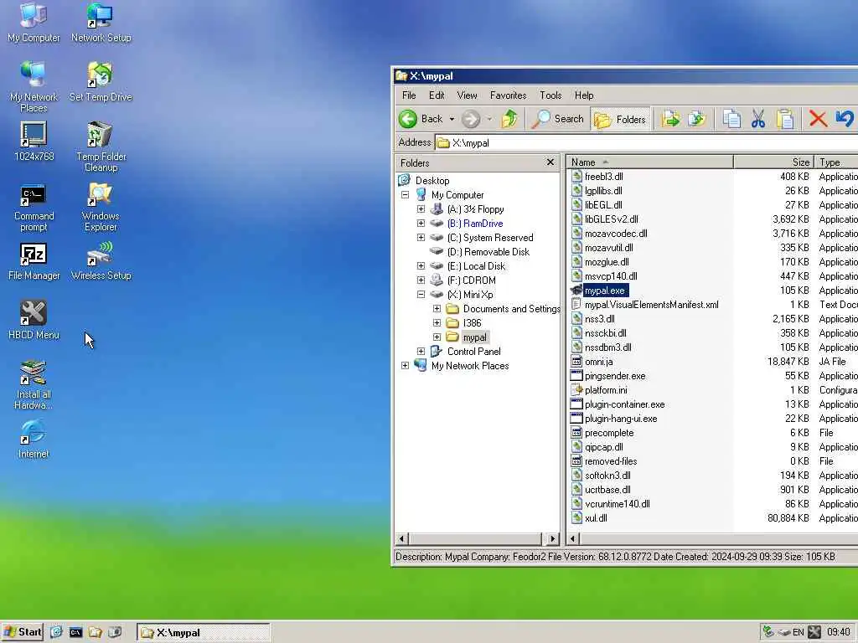Open the Edit menu
The width and height of the screenshot is (858, 643).
click(437, 95)
